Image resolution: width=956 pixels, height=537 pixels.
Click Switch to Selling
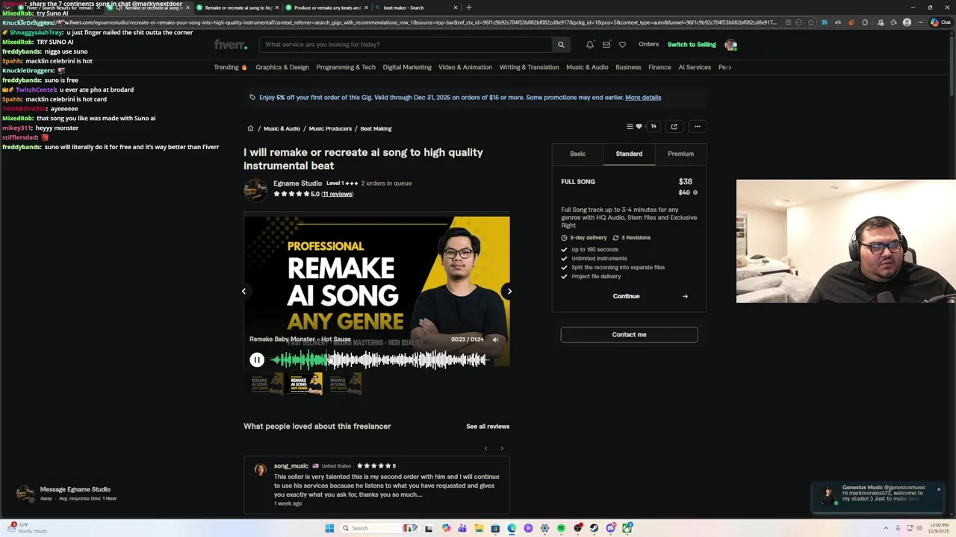click(692, 45)
